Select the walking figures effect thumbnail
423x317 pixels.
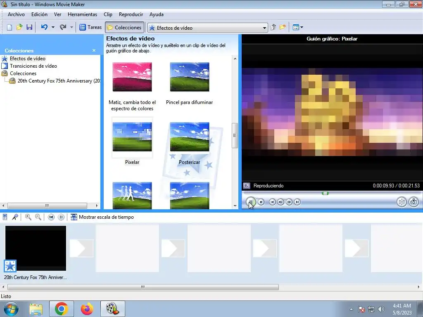tap(132, 195)
